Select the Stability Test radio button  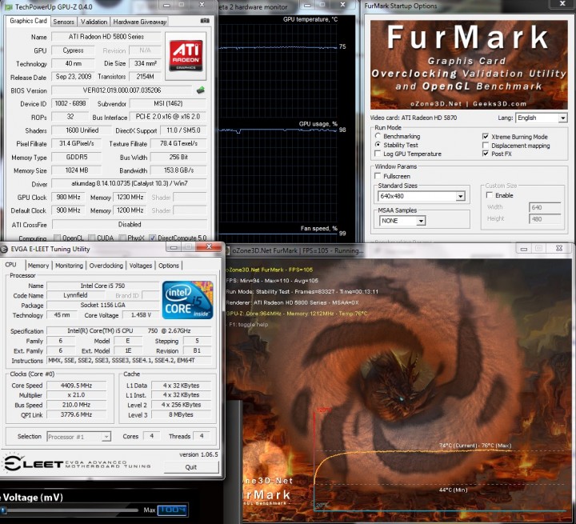(x=378, y=145)
